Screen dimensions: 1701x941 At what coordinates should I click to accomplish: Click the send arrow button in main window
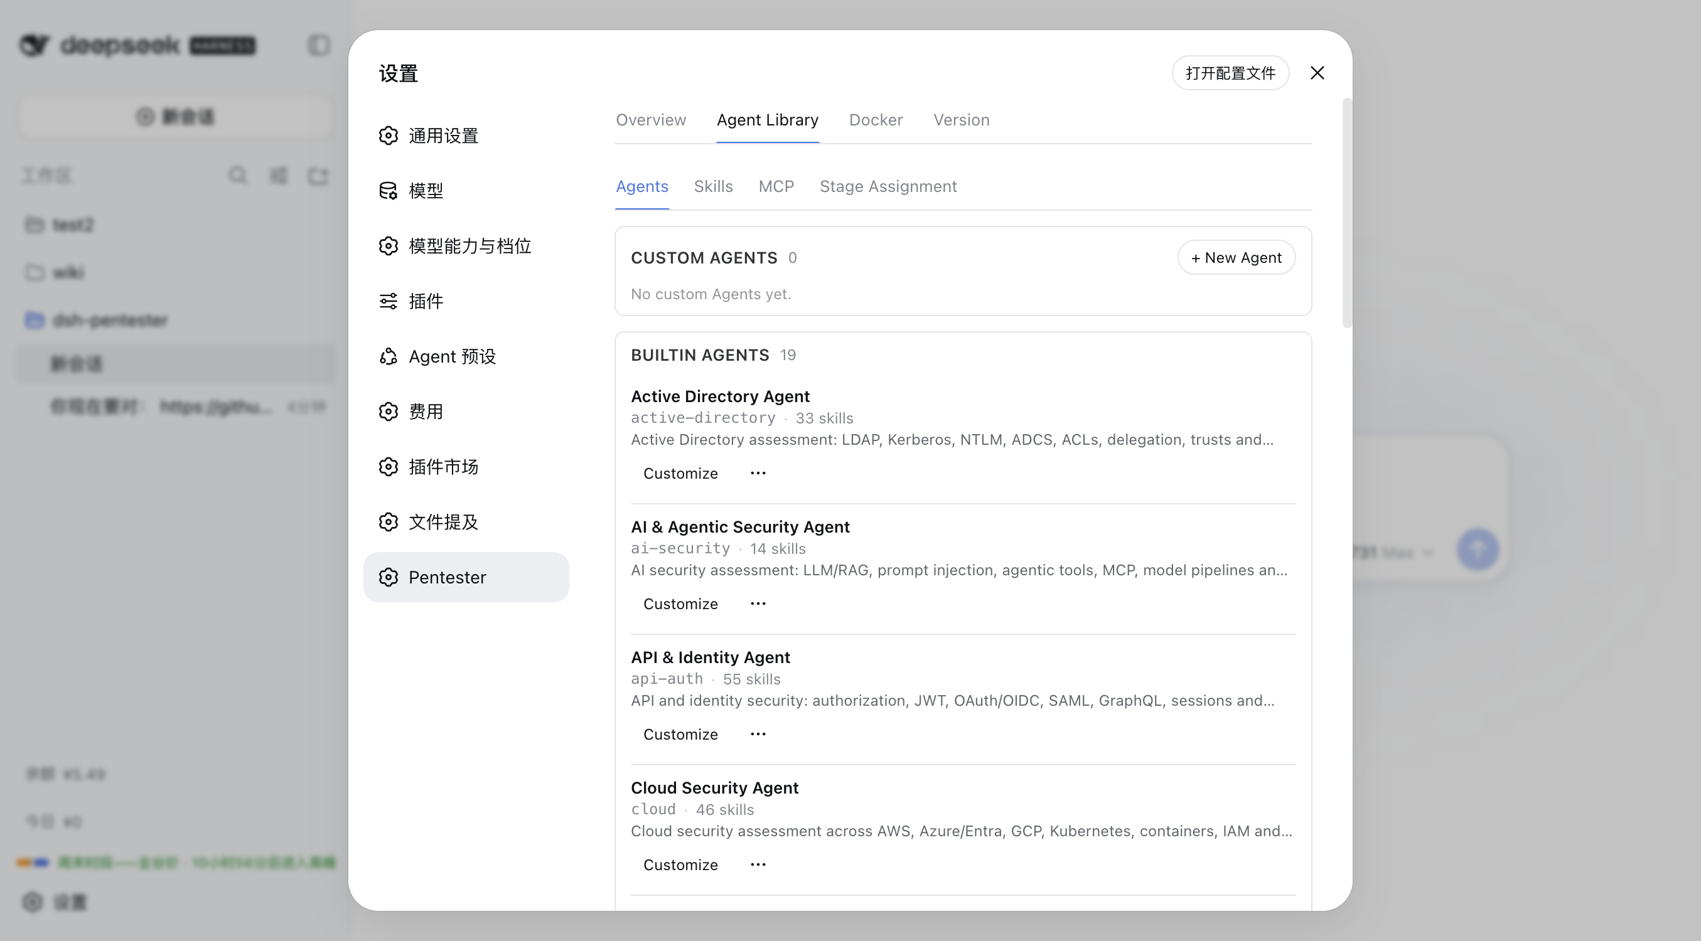coord(1478,549)
